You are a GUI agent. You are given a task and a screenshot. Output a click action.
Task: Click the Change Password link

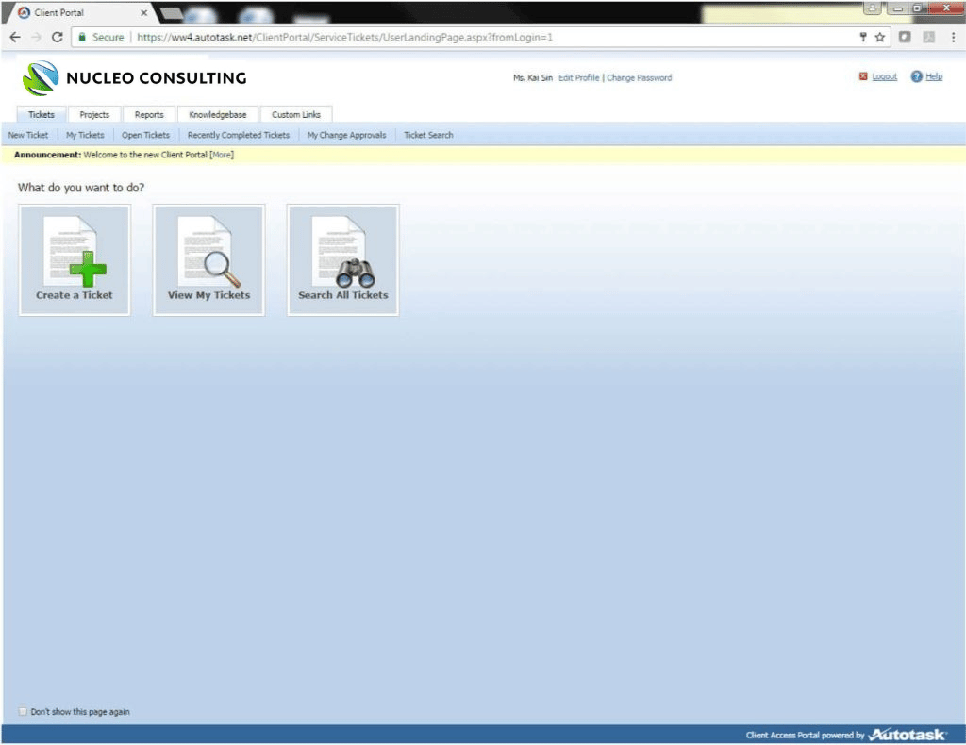[x=640, y=78]
